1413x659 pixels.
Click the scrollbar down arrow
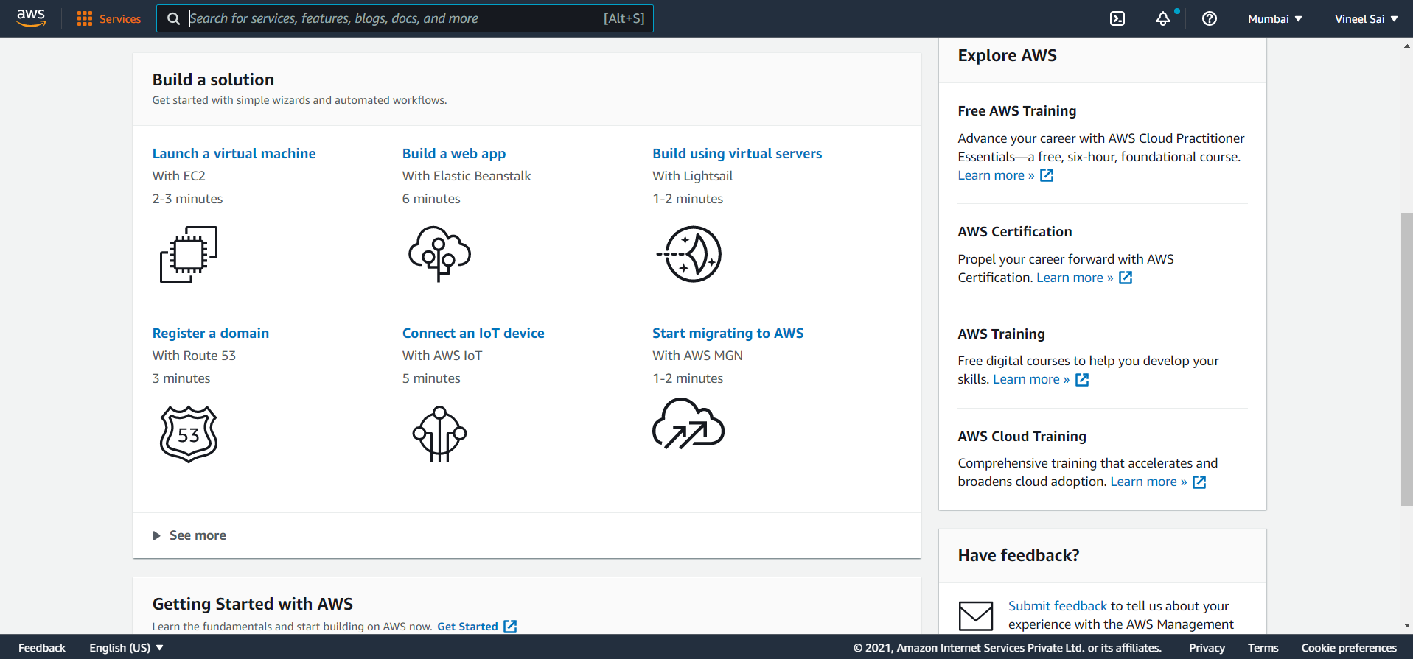click(x=1406, y=626)
